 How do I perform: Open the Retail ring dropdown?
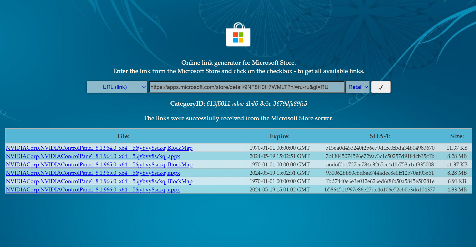click(358, 87)
